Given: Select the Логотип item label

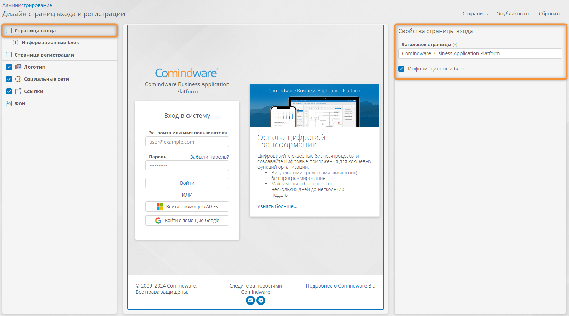Looking at the screenshot, I should click(x=34, y=67).
